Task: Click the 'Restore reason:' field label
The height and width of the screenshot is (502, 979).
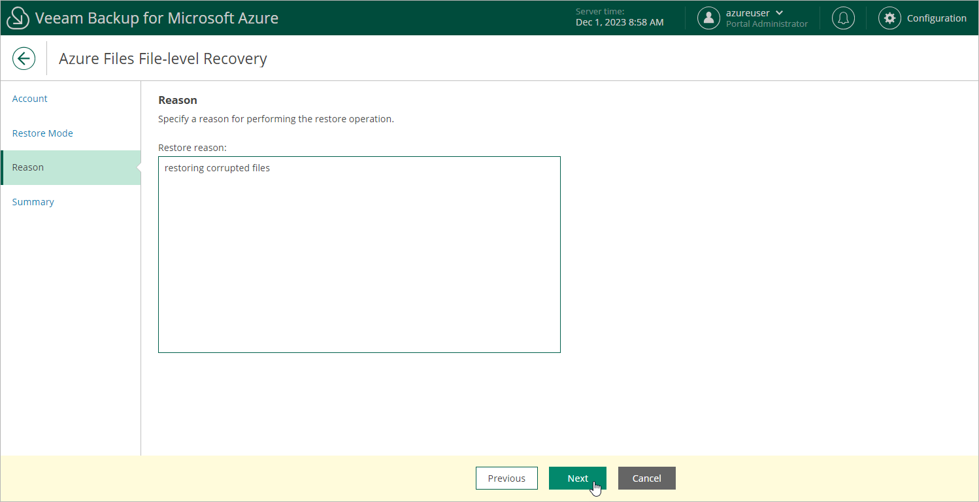Action: tap(192, 148)
